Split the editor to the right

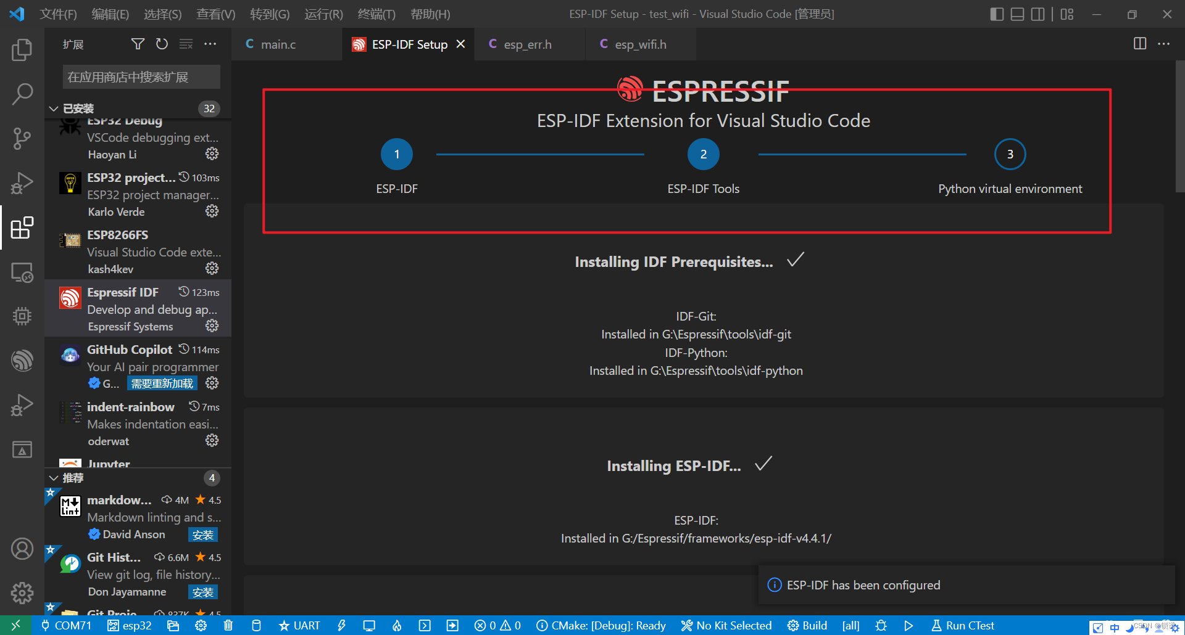pos(1140,44)
